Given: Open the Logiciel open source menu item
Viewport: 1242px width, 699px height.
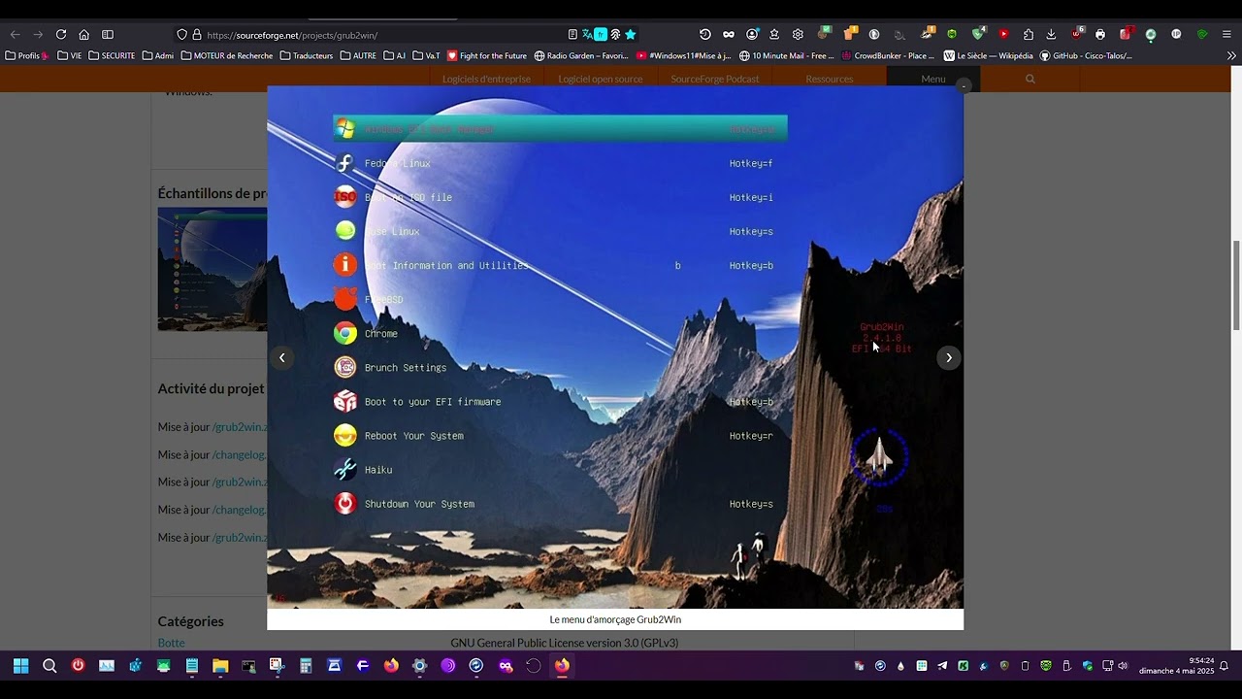Looking at the screenshot, I should (x=601, y=79).
